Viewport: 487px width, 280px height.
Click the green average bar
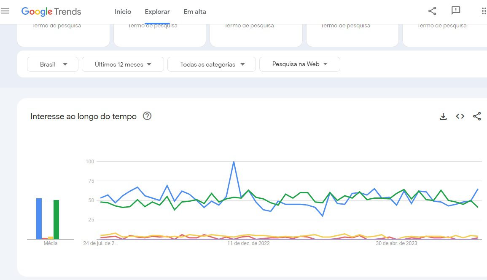pos(56,220)
